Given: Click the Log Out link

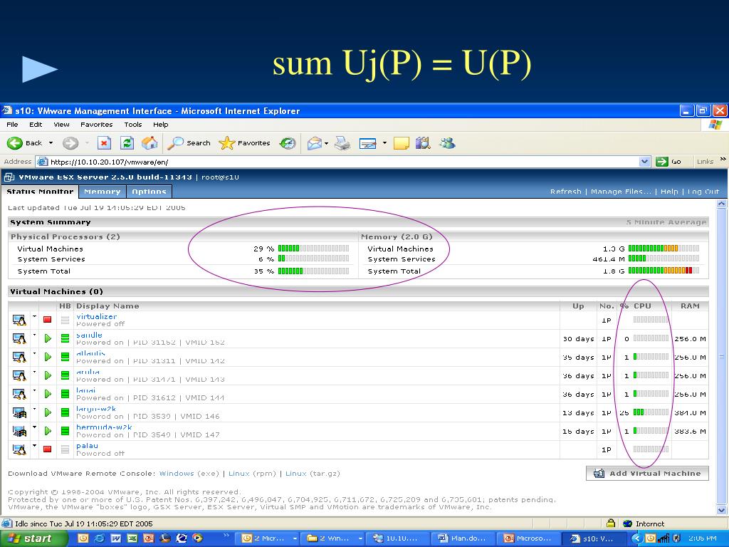Looking at the screenshot, I should (703, 191).
